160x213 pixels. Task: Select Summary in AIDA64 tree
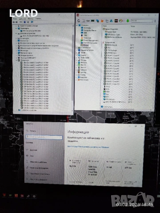[x=87, y=28]
